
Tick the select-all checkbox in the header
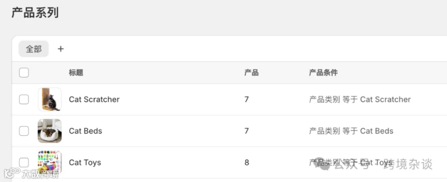(24, 73)
